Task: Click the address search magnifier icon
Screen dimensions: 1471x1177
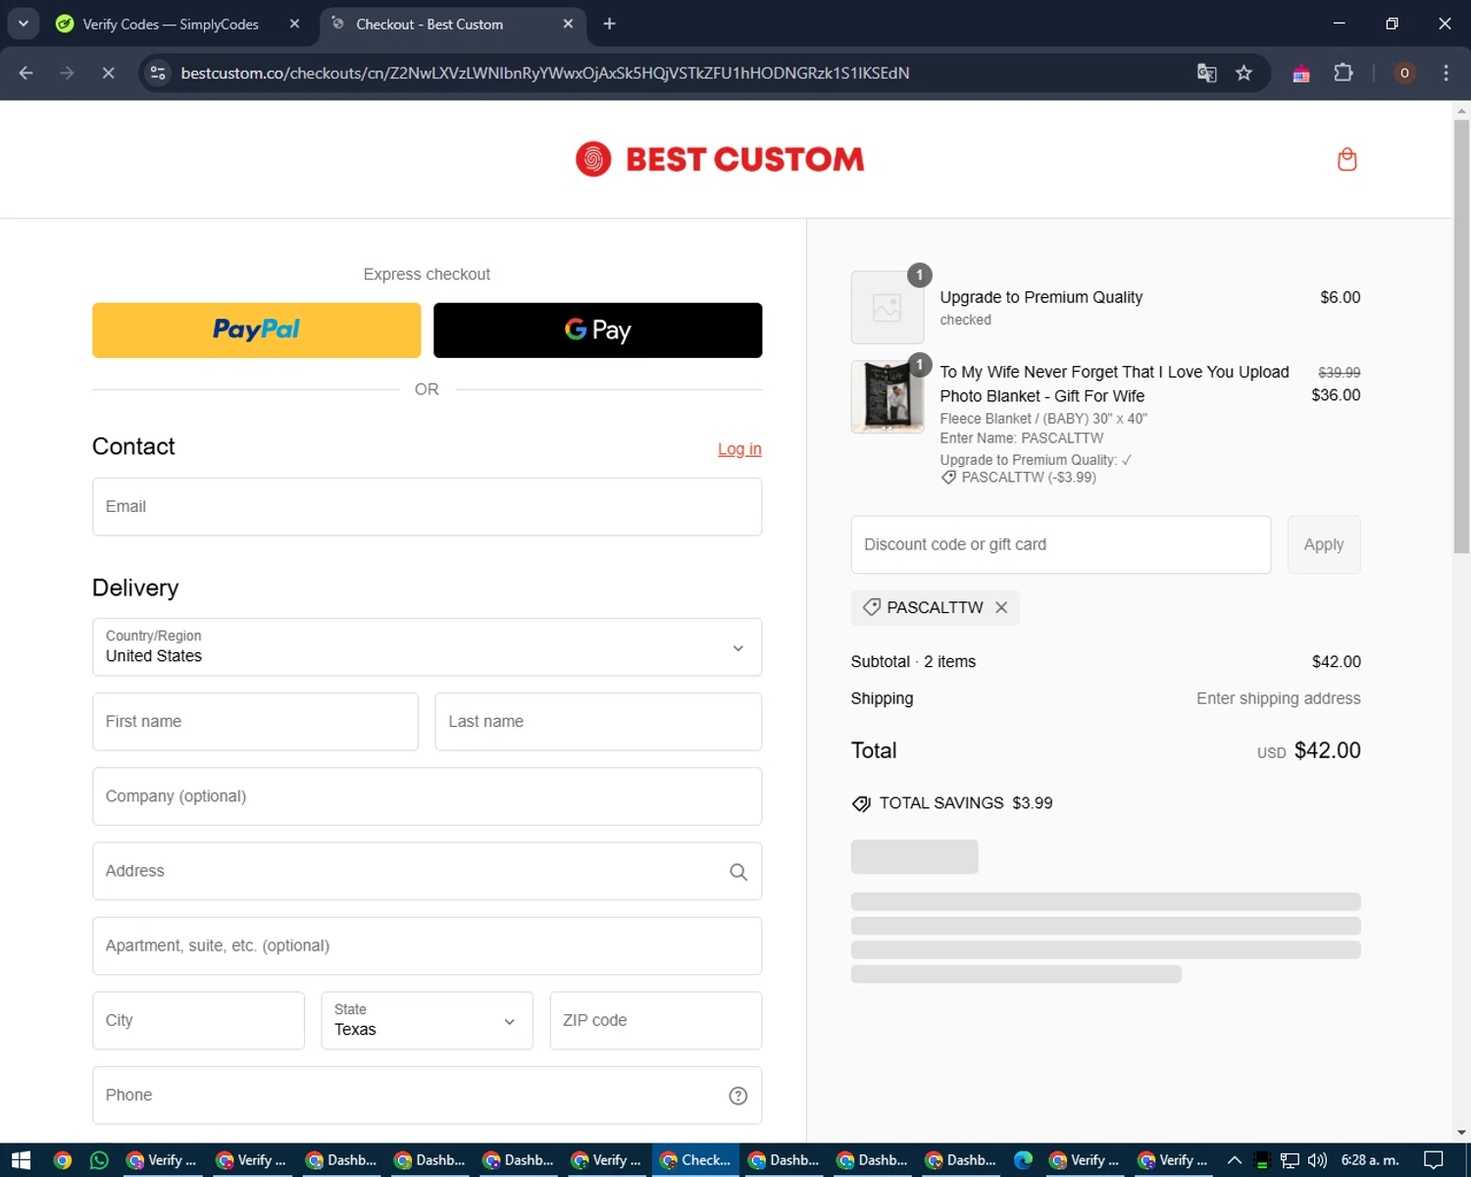Action: [738, 871]
